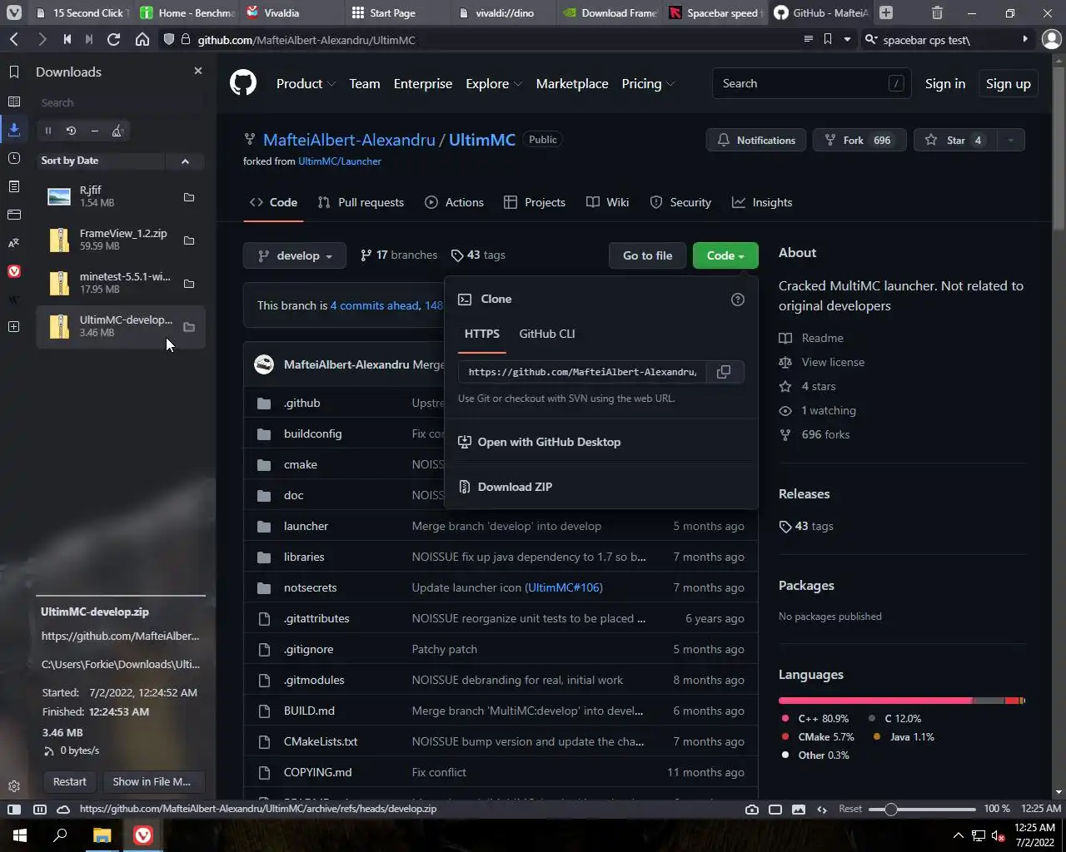Open Downloads panel icon in sidebar
The width and height of the screenshot is (1066, 852).
click(x=14, y=130)
